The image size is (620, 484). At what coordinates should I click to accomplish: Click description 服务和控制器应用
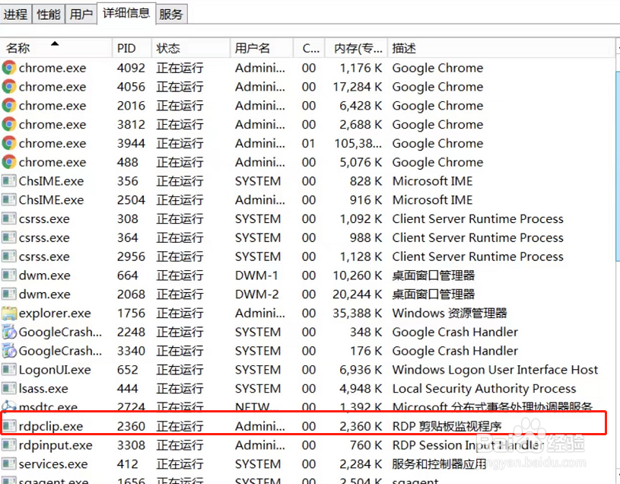pos(439,464)
